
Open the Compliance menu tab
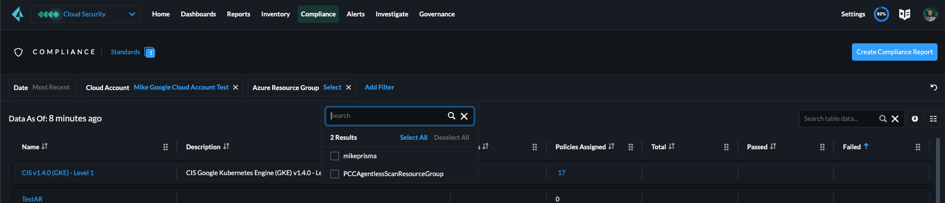(x=318, y=14)
